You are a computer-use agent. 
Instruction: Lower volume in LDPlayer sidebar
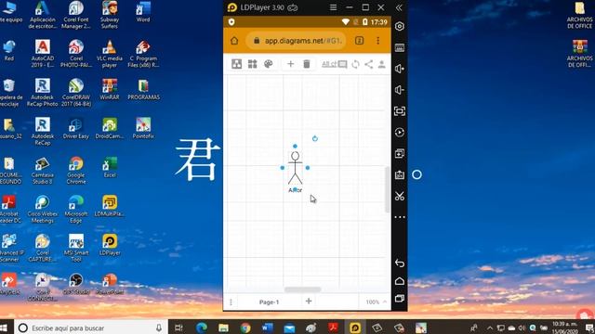[x=399, y=90]
